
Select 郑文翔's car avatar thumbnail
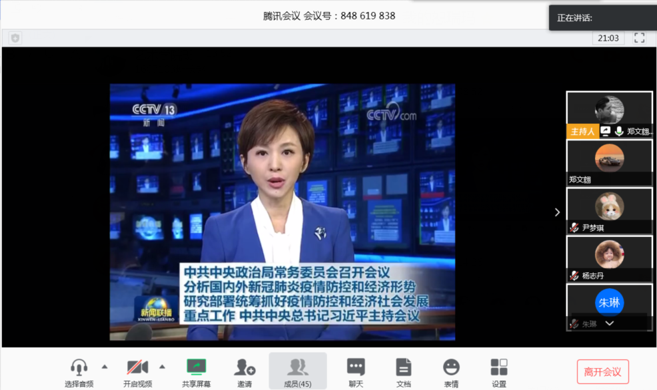click(609, 158)
